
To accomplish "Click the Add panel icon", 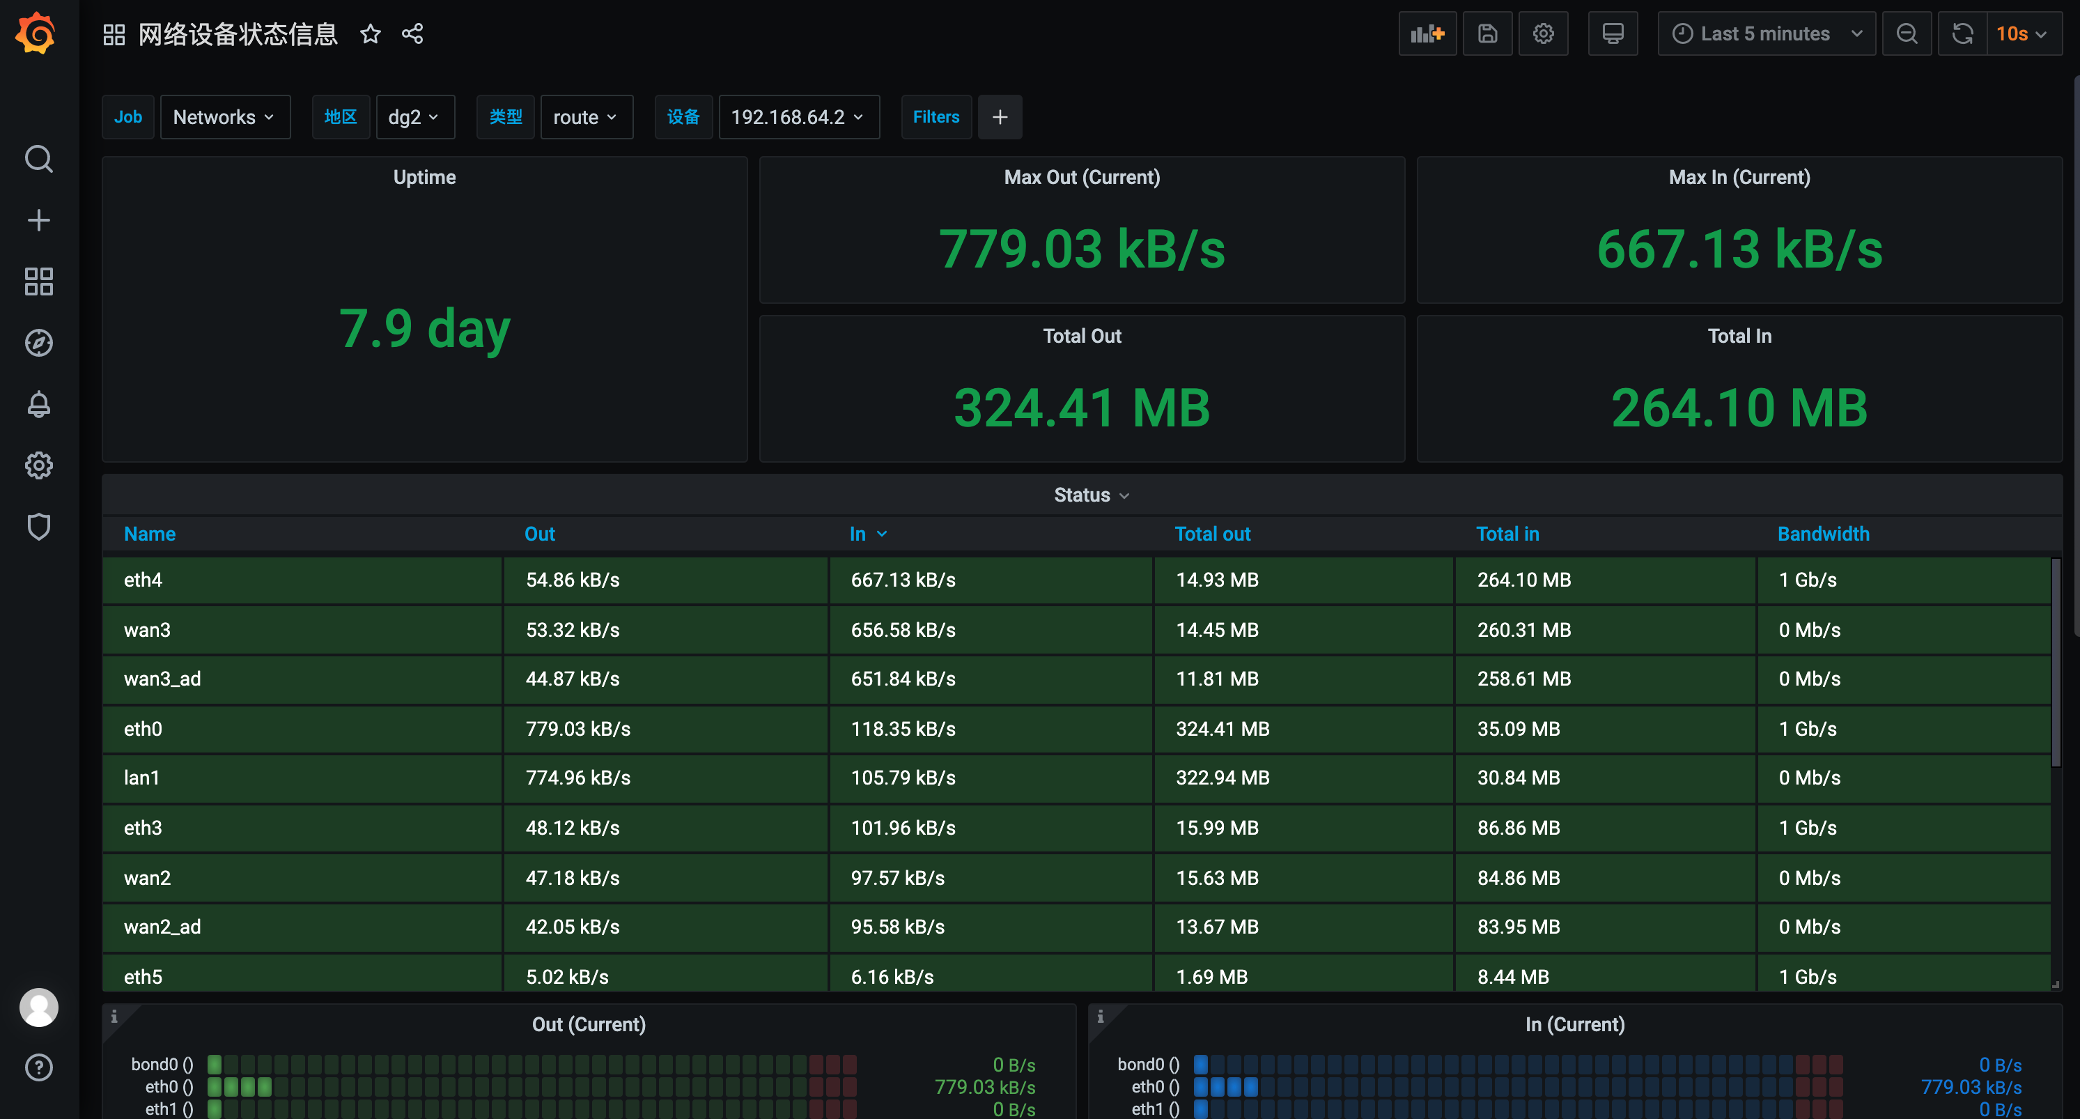I will click(x=1427, y=34).
